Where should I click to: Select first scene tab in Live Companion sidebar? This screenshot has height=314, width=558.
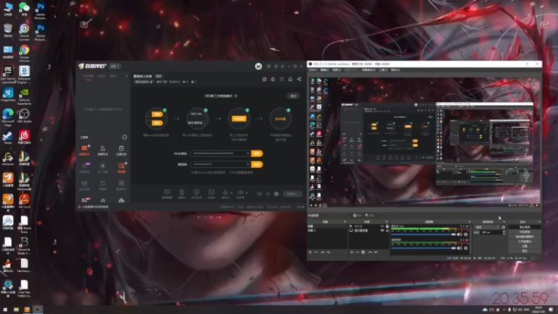[89, 76]
